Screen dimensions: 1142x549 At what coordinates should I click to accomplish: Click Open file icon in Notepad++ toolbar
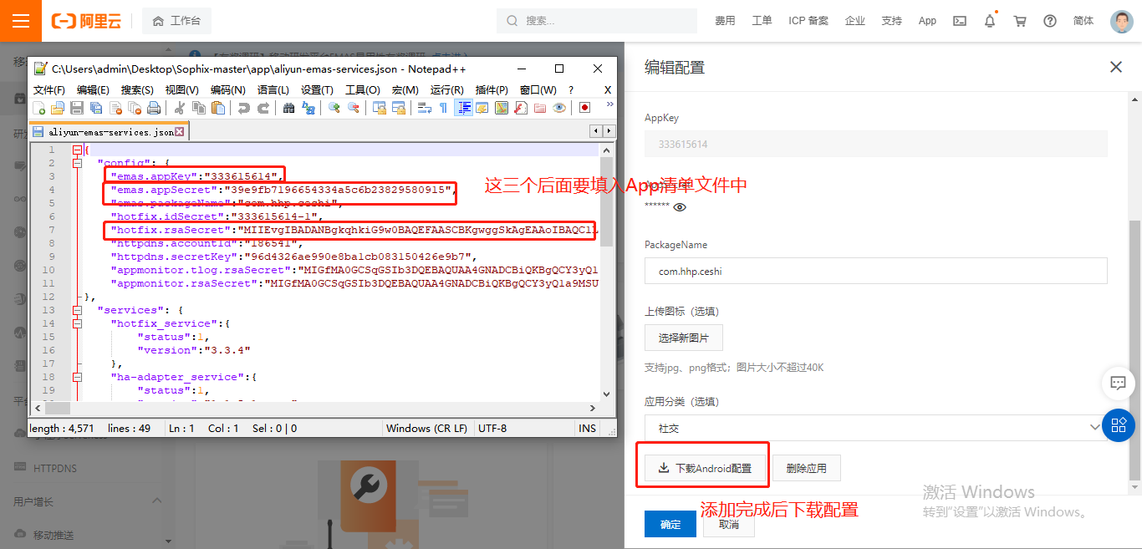[x=58, y=108]
